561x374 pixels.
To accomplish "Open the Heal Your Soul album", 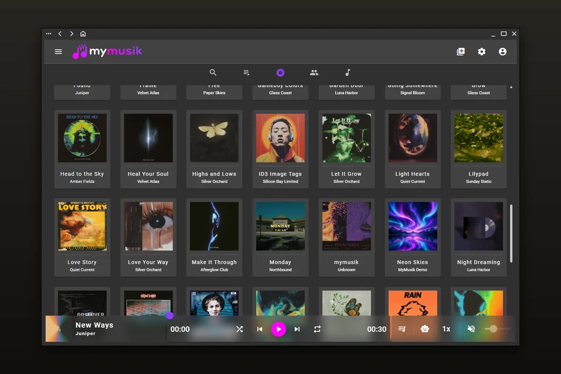I will [148, 149].
